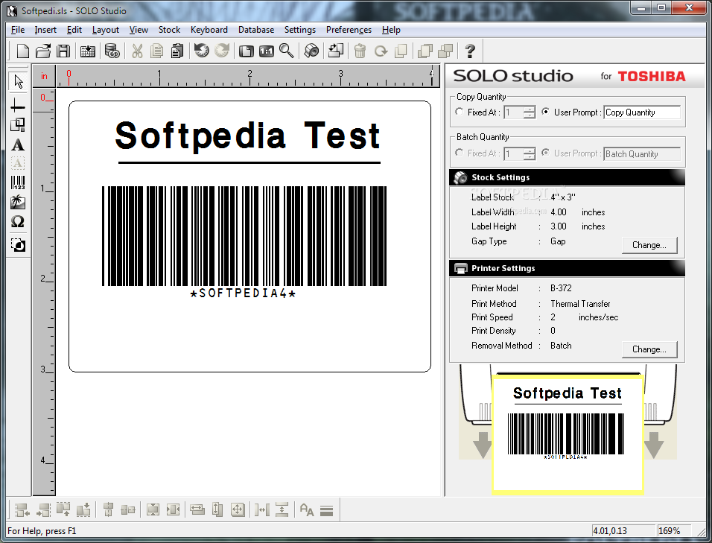Select Copy Quantity User Prompt radio button
Screen dimensions: 712x543
[x=546, y=112]
